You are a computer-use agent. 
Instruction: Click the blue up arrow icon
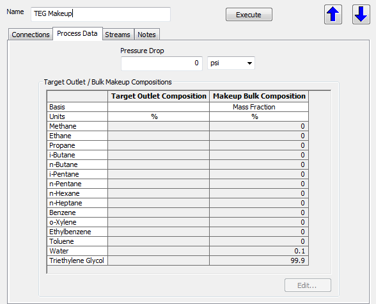point(333,14)
